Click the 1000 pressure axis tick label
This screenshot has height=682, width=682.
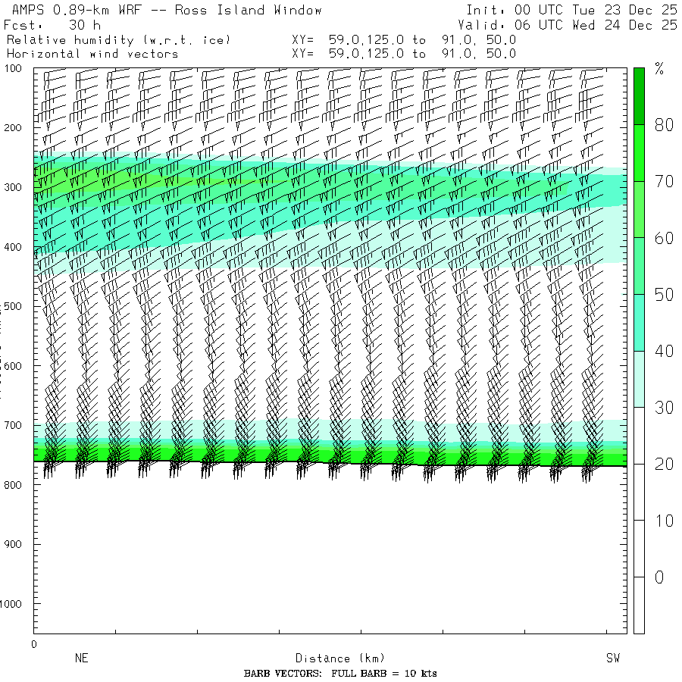point(15,604)
